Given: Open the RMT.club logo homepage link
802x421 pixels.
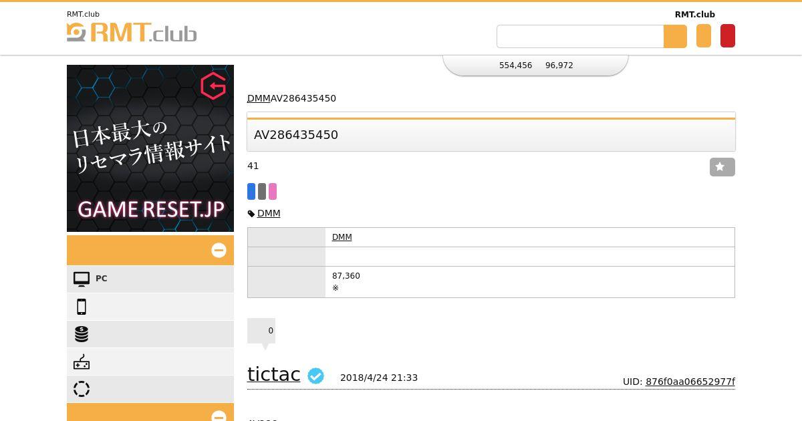Looking at the screenshot, I should tap(132, 33).
